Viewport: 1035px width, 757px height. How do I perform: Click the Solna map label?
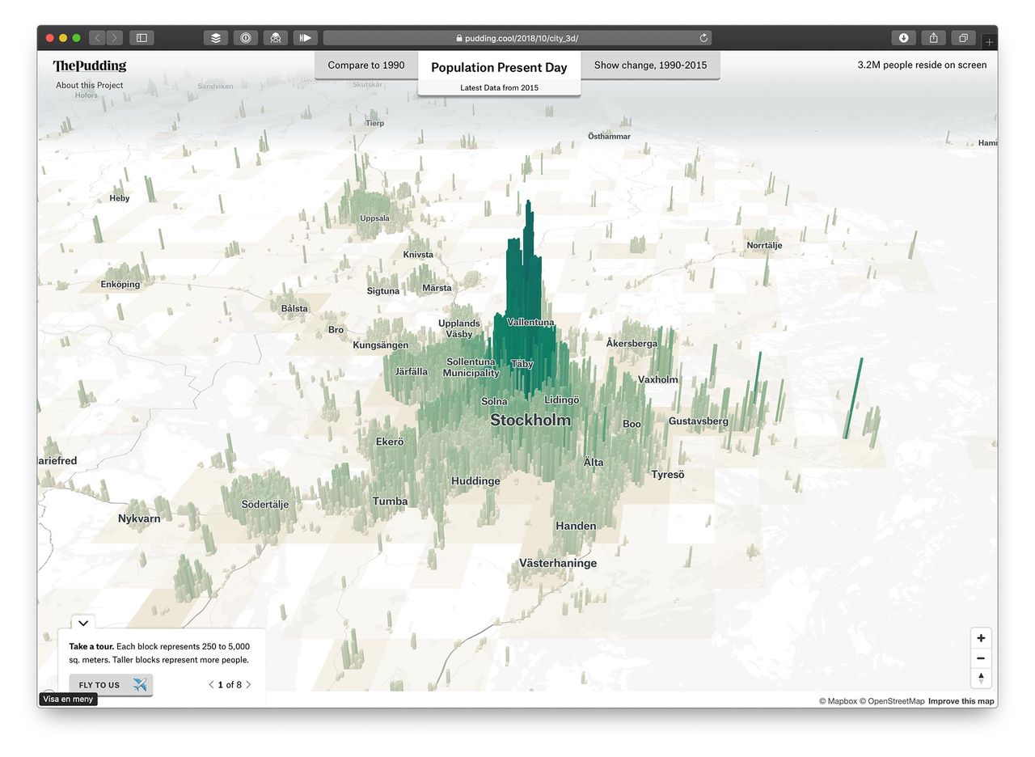[494, 402]
